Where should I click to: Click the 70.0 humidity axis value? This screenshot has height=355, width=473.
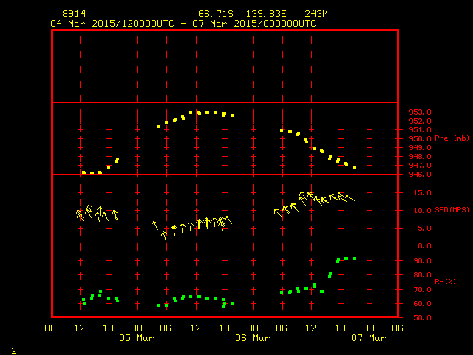coord(422,290)
